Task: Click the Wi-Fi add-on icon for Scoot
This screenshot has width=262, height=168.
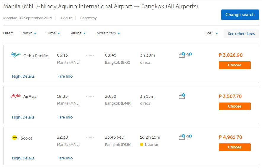Action: [x=189, y=137]
